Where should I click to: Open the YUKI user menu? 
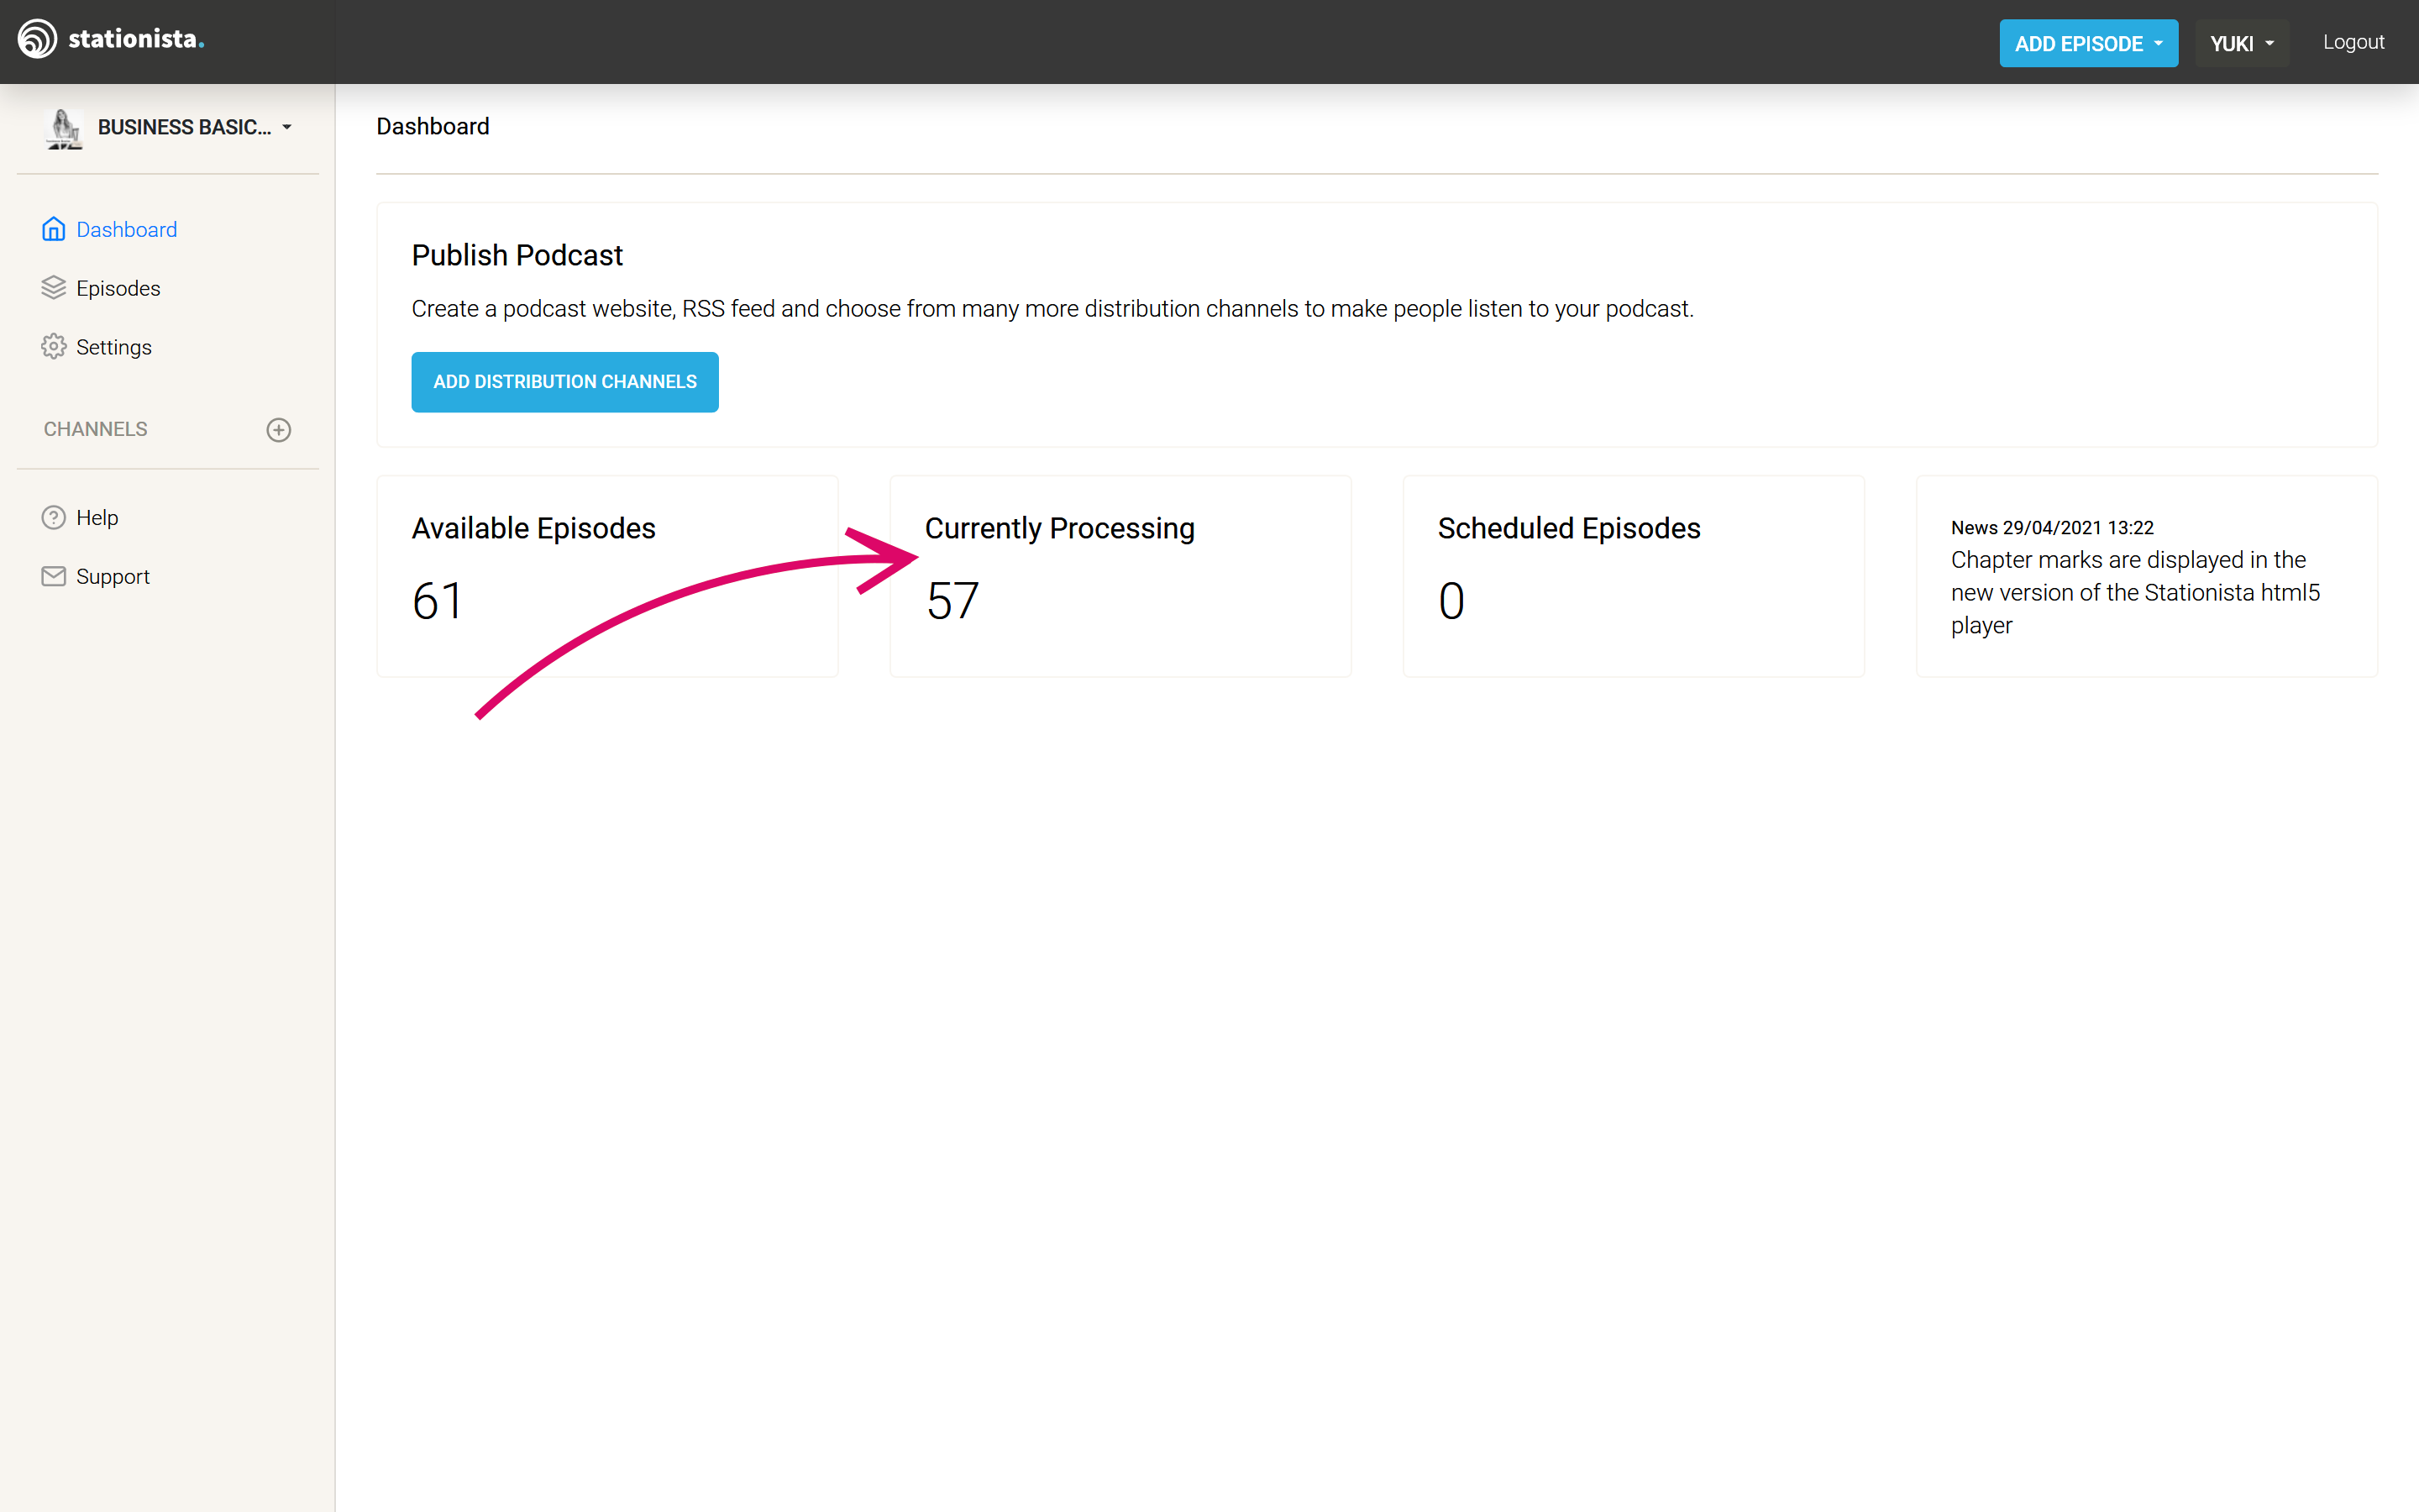click(x=2241, y=43)
